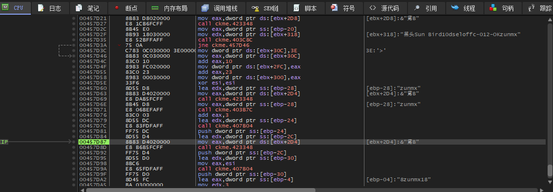Click comment [ebx+2D8]:&"霱B"
This screenshot has height=192, width=553.
click(392, 18)
